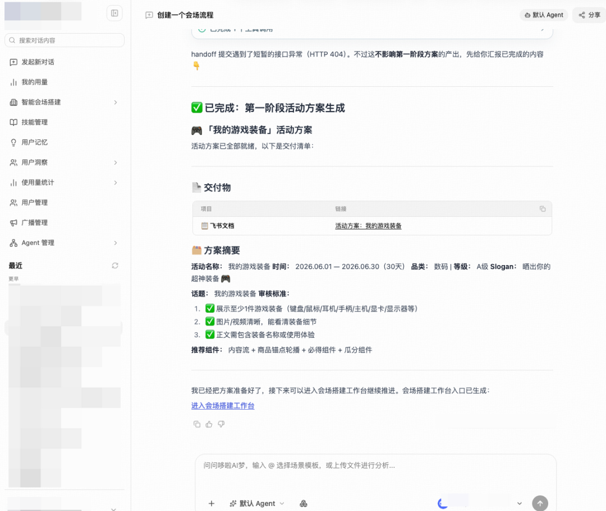Image resolution: width=606 pixels, height=511 pixels.
Task: Click the 广播管理 megaphone icon
Action: (13, 222)
